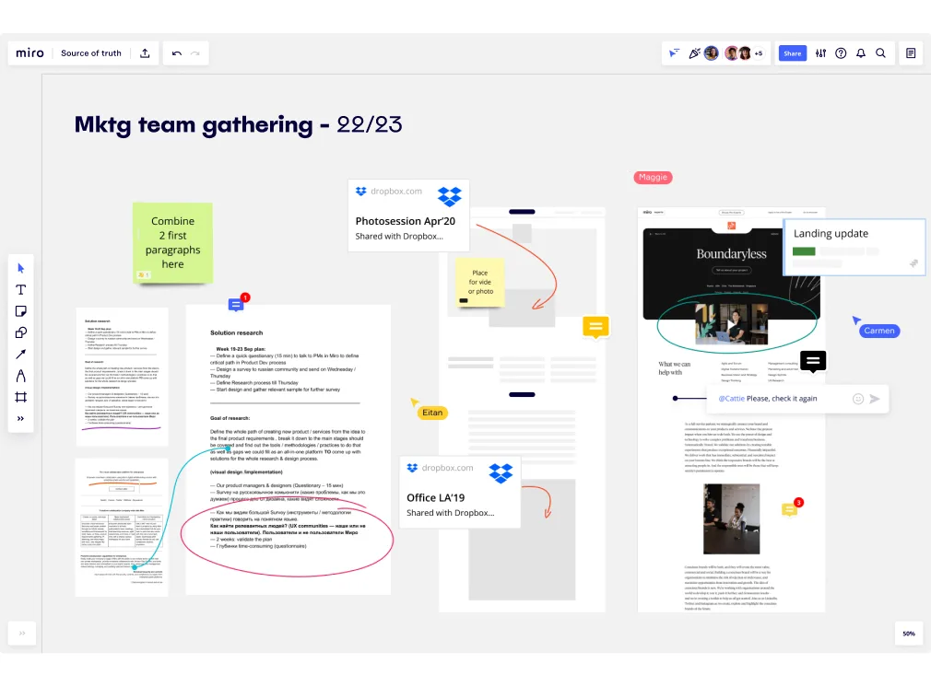The image size is (931, 687).
Task: Click the 'Goal of research:' subheading
Action: click(x=230, y=418)
